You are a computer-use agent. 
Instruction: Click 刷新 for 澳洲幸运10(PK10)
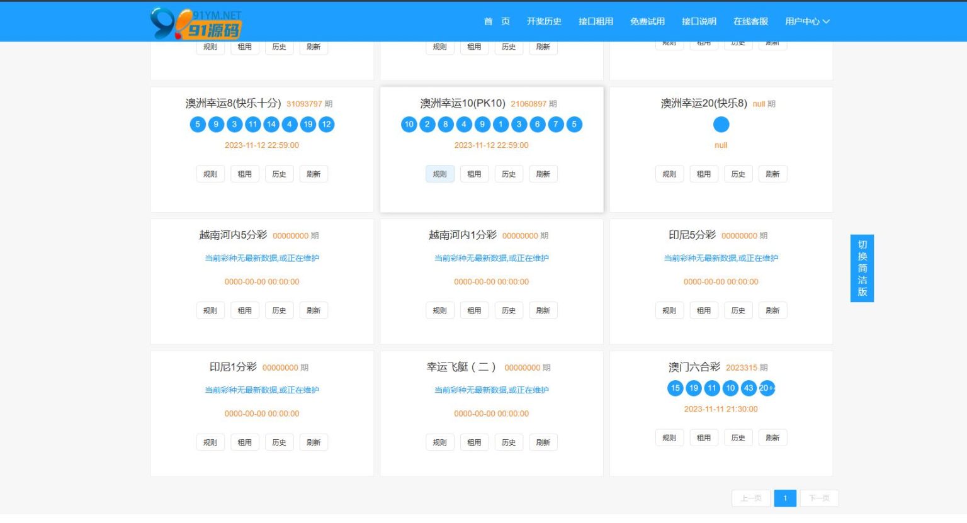(543, 174)
